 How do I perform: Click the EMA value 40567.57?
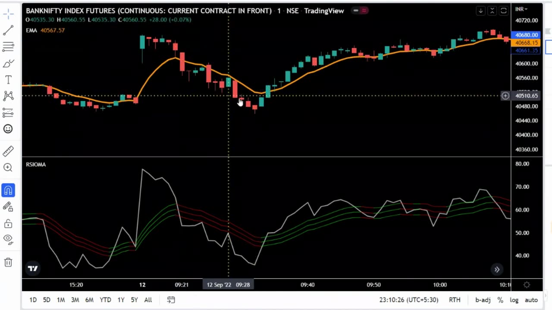click(x=53, y=30)
